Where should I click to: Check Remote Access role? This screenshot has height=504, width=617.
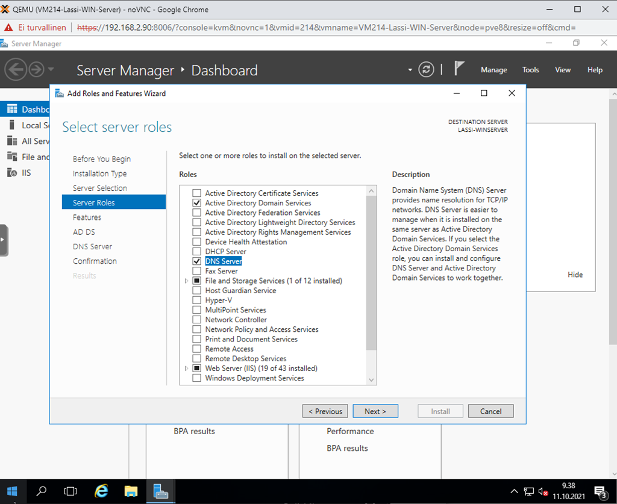click(x=197, y=349)
